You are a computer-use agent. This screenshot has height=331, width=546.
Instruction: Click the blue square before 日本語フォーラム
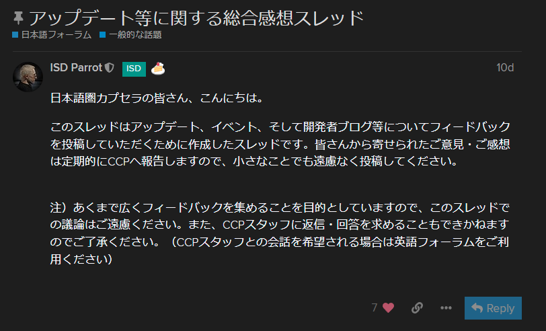(x=15, y=34)
